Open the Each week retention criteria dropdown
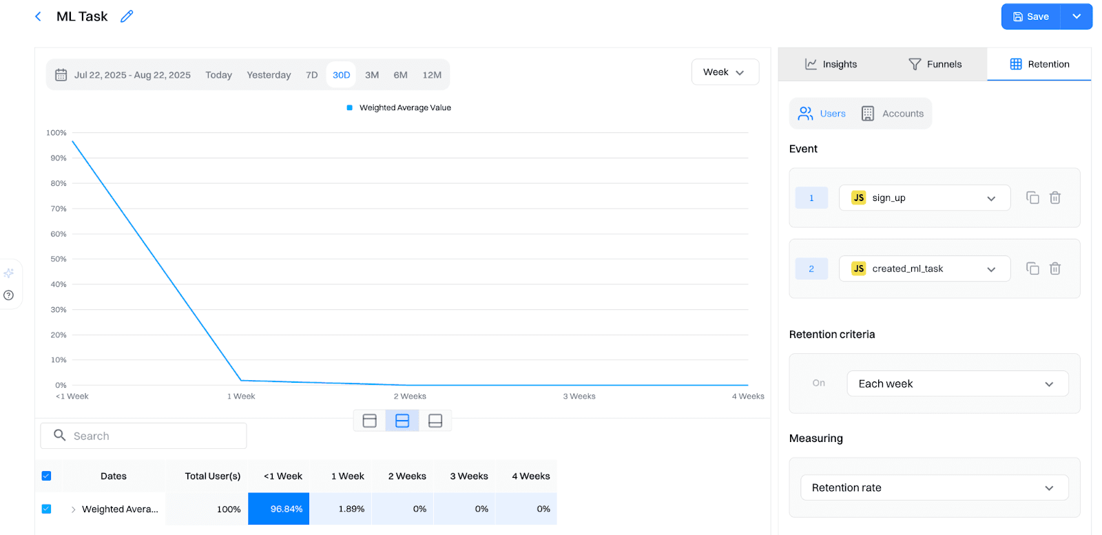 pos(957,384)
